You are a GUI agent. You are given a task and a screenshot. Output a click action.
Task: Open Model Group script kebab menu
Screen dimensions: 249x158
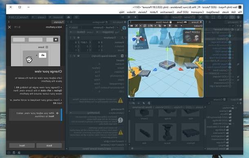[x=71, y=56]
